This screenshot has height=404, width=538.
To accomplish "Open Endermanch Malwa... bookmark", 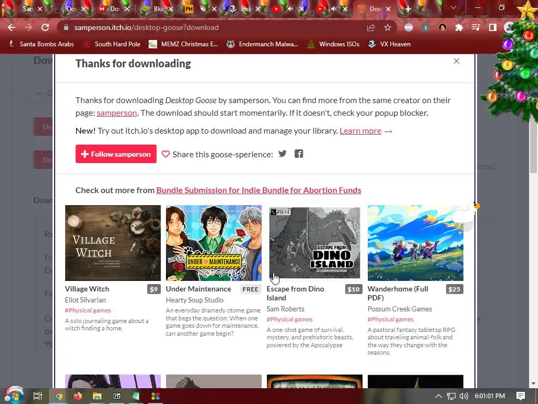I will click(x=263, y=44).
